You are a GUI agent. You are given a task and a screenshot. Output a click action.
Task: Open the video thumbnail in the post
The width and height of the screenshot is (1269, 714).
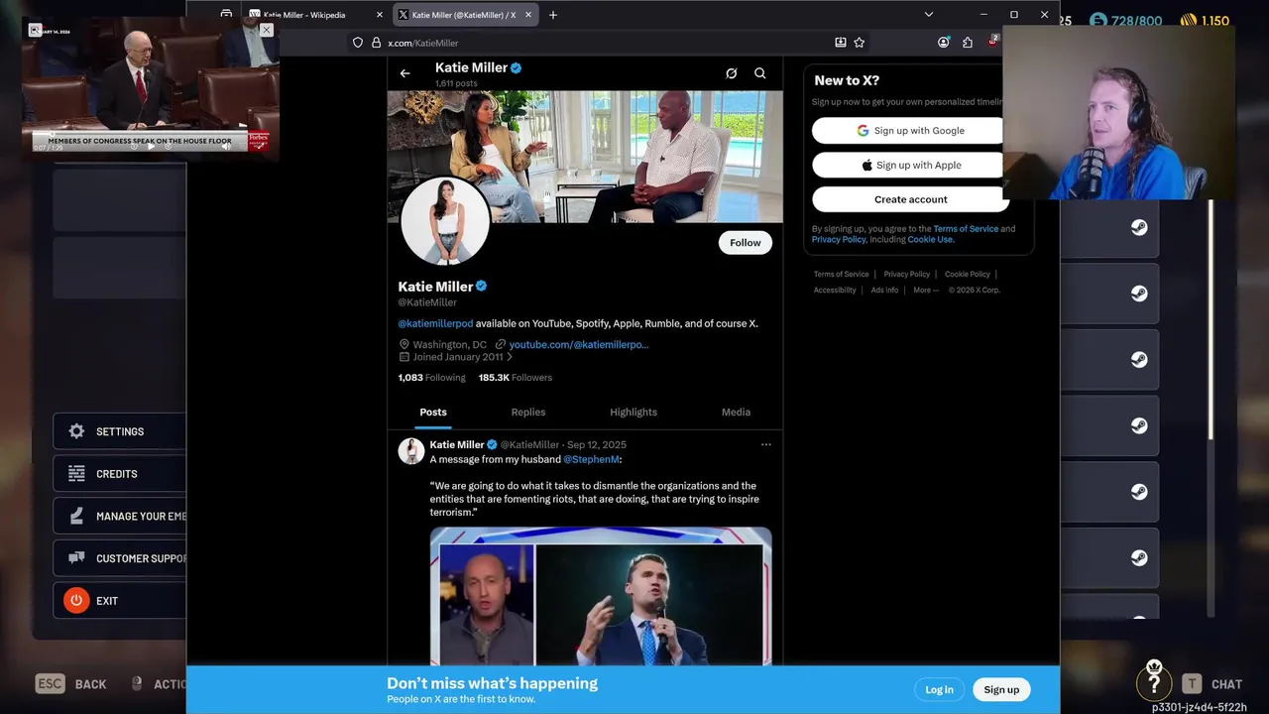click(x=601, y=596)
